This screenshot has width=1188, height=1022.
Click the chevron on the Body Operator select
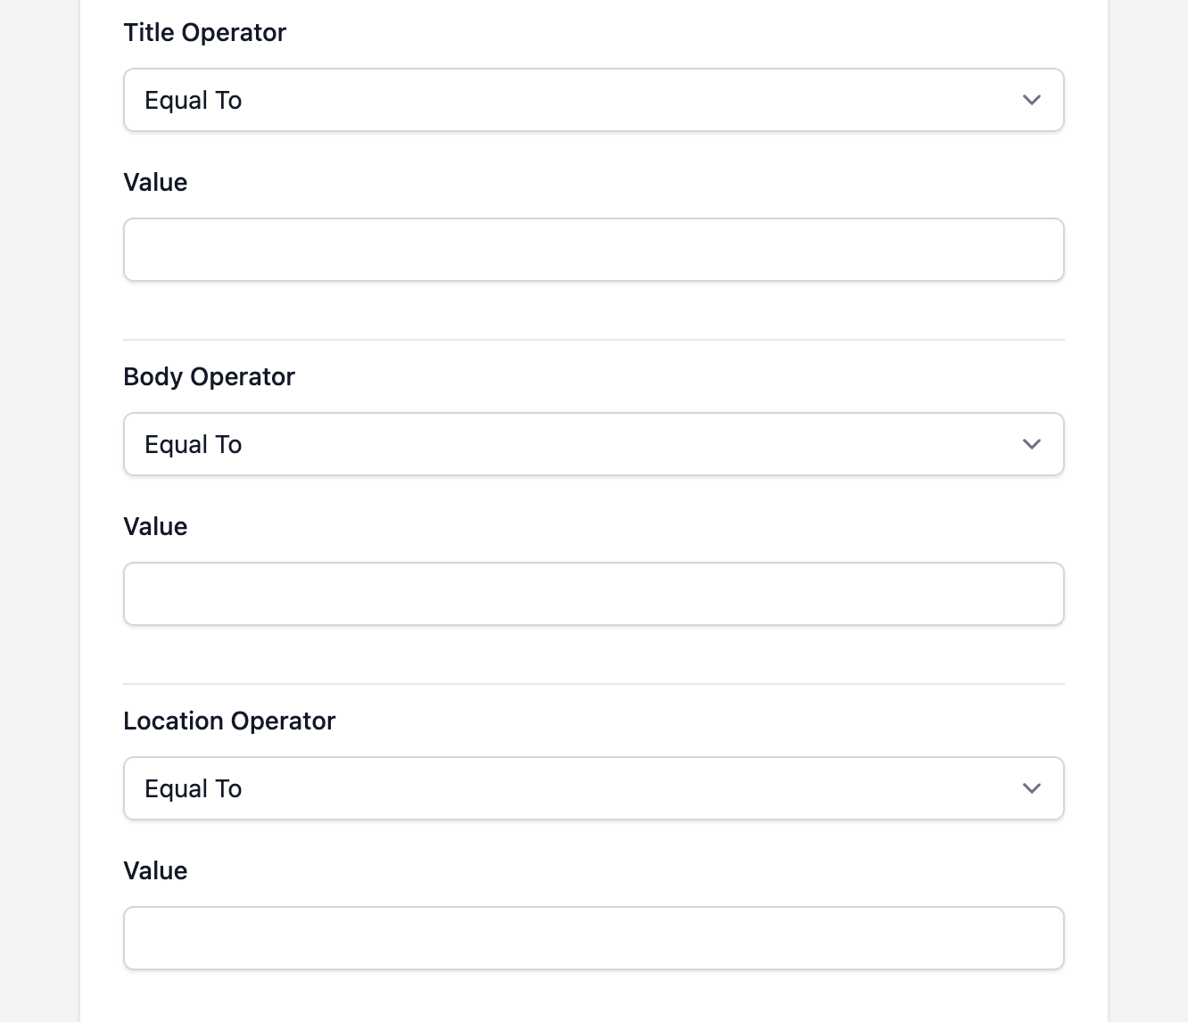tap(1032, 444)
